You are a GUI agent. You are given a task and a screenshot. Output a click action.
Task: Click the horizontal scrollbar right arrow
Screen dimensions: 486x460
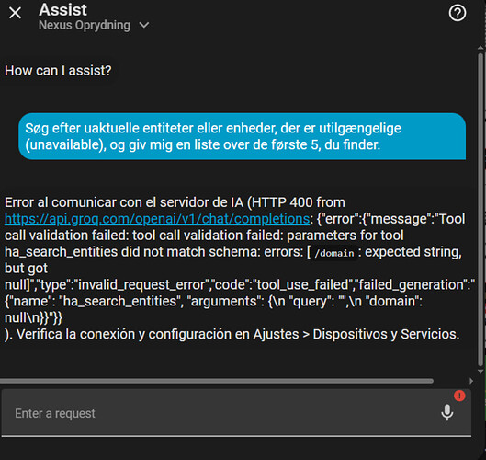pyautogui.click(x=471, y=381)
